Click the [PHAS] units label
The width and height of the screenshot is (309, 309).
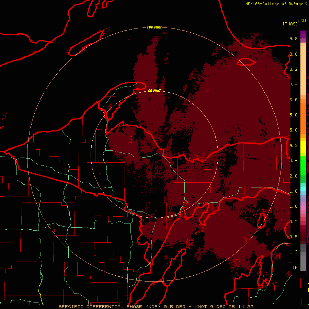(x=290, y=24)
